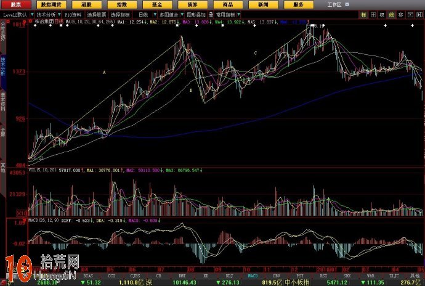Open the 股票 stocks tab
This screenshot has height=286, width=425.
16,4
